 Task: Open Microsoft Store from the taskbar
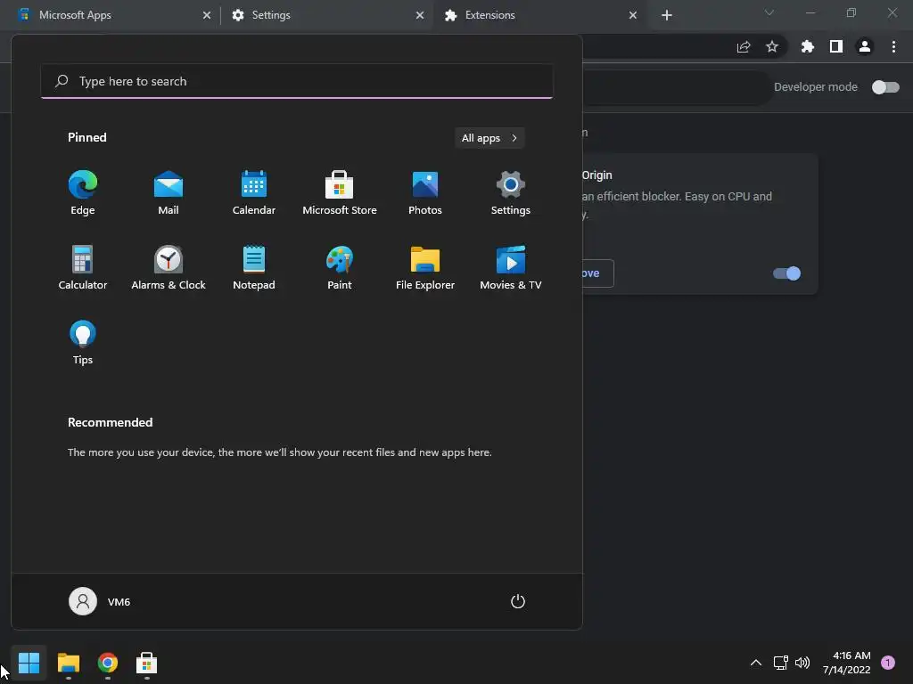[147, 663]
